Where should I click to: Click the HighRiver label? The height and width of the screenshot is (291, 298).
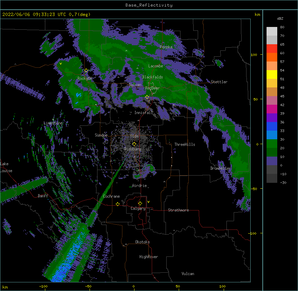point(149,257)
